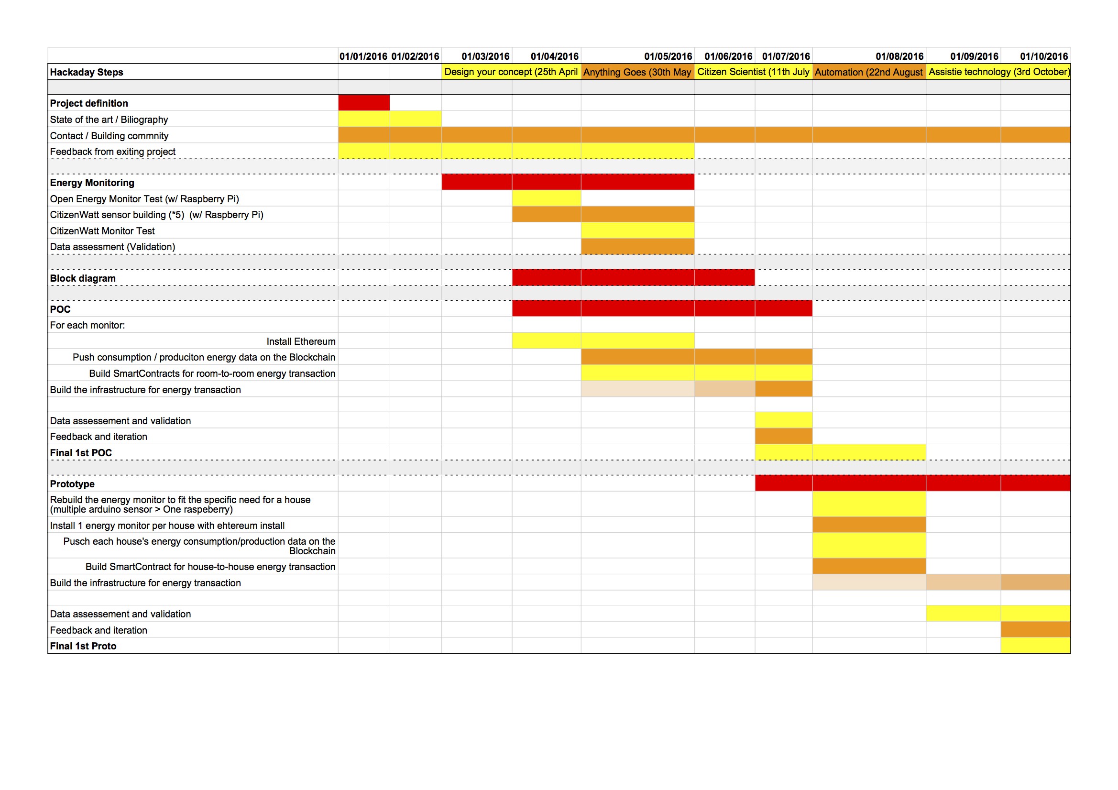This screenshot has width=1118, height=790.
Task: Click 'Data assessment (Validation)' label
Action: (x=112, y=246)
